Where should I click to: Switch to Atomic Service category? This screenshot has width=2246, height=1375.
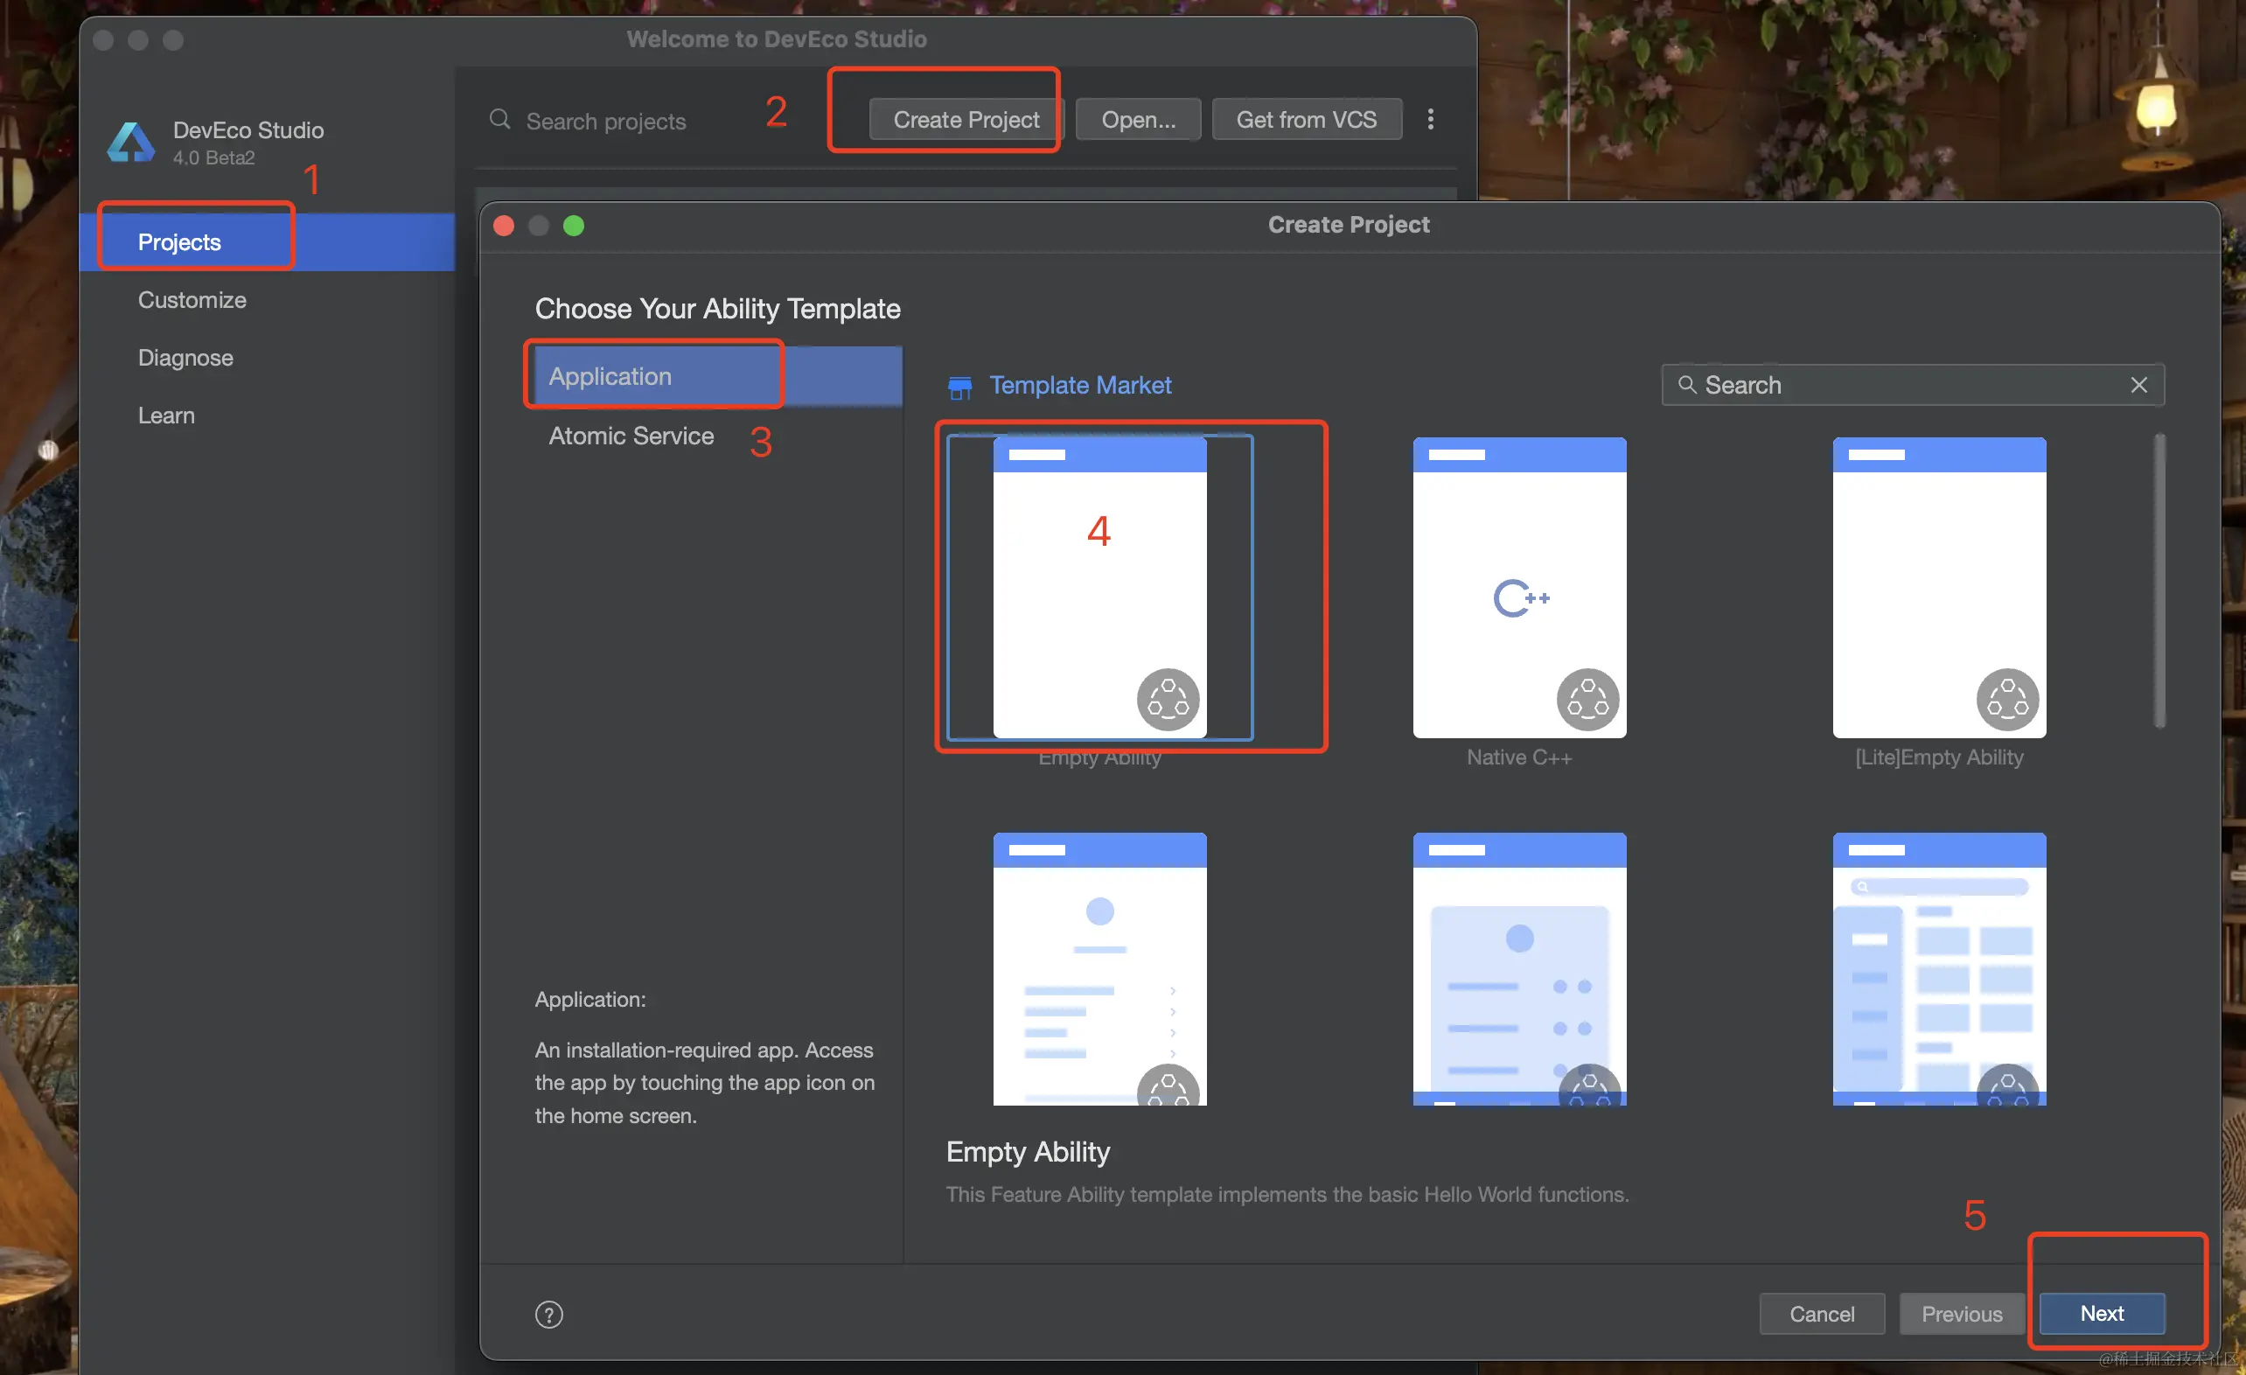pyautogui.click(x=631, y=436)
